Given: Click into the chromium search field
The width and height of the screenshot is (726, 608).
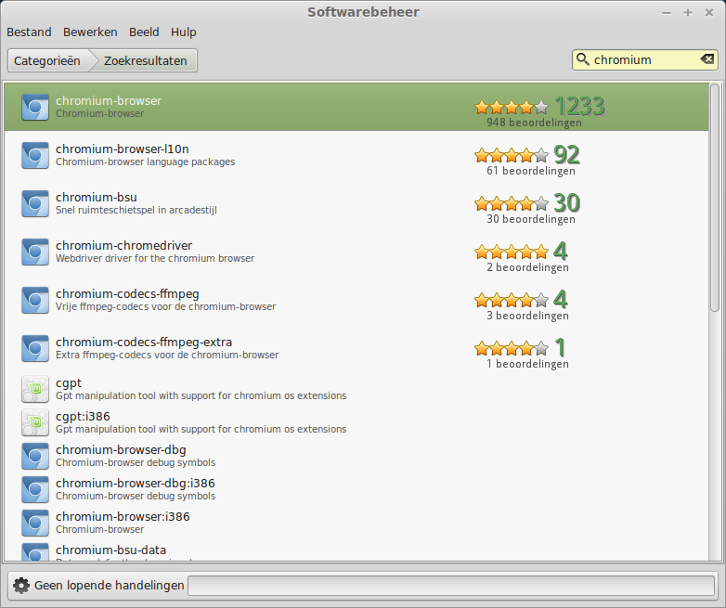Looking at the screenshot, I should (645, 59).
